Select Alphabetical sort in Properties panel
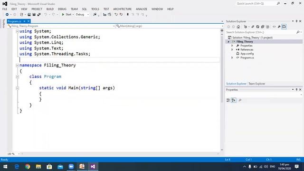The height and width of the screenshot is (171, 304). point(233,100)
